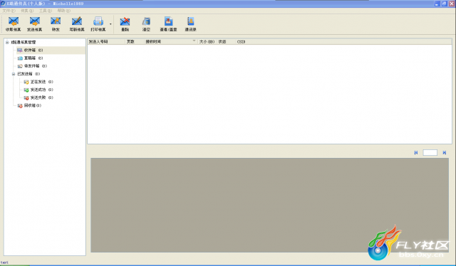
Task: Click the 查看/盖章 (view/stamp) toolbar icon
Action: click(168, 21)
